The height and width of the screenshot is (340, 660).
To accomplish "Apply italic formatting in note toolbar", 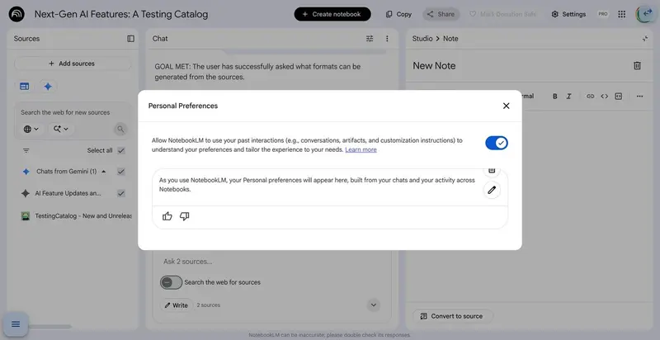I will click(568, 97).
